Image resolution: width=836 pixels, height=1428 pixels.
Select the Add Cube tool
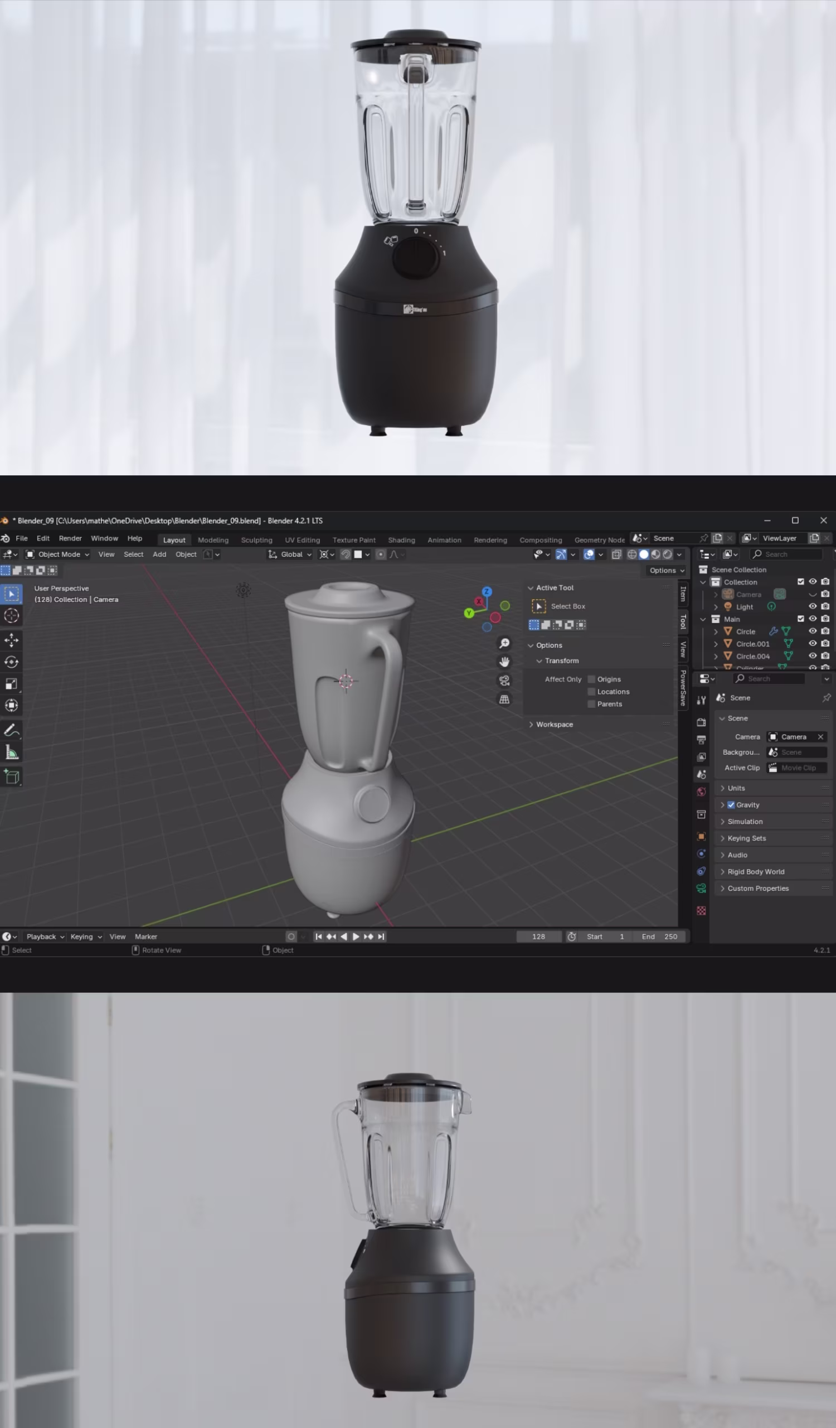[11, 777]
